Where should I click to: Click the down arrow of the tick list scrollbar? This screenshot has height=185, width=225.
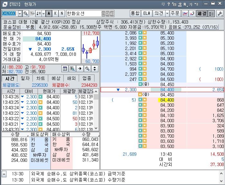(x=96, y=128)
